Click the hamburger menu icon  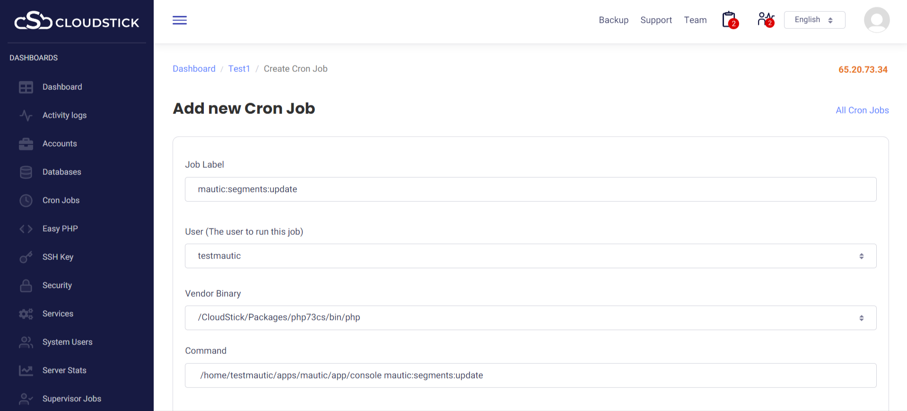click(x=179, y=20)
